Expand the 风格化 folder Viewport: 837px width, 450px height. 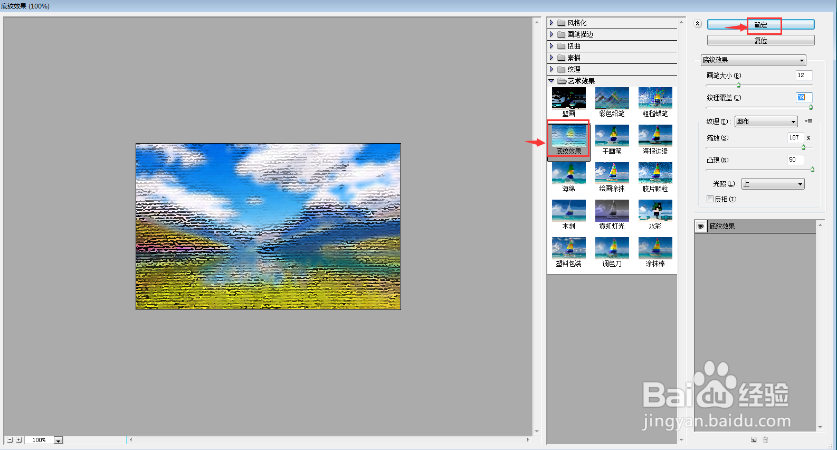(x=551, y=23)
